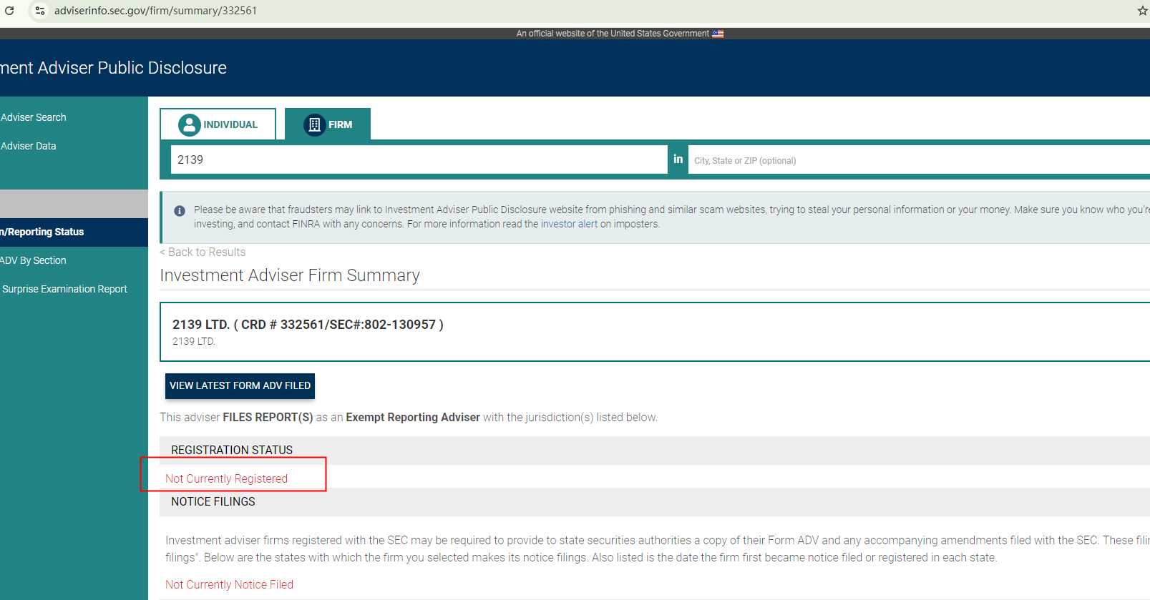Open site information icon beside the URL
Viewport: 1150px width, 600px height.
(x=40, y=11)
